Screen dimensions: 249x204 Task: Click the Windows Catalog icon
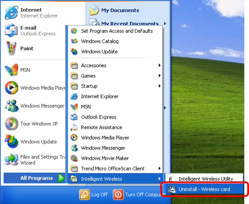74,41
